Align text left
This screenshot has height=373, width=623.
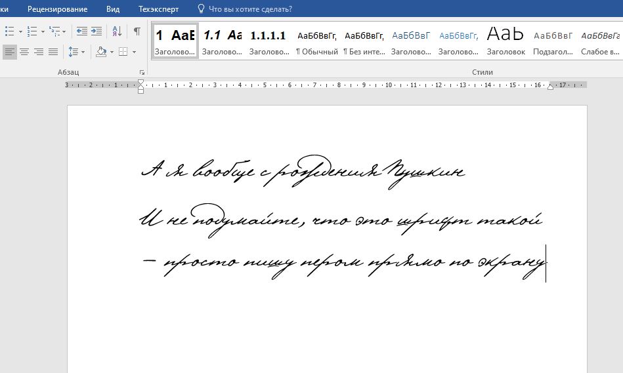click(x=10, y=52)
